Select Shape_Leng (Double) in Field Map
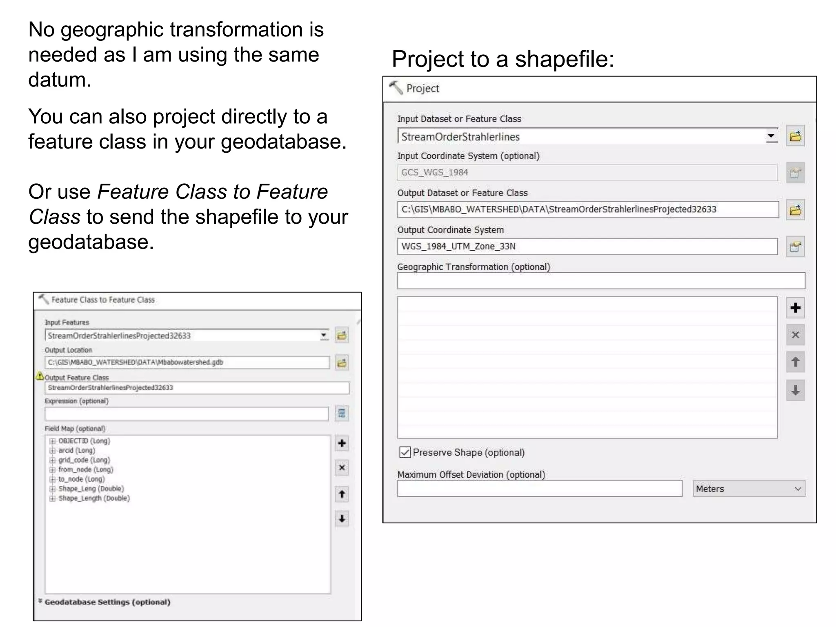This screenshot has height=627, width=836. click(91, 489)
